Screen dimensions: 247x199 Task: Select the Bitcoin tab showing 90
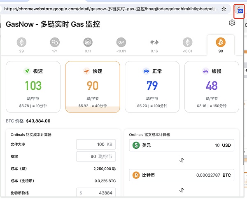[221, 45]
